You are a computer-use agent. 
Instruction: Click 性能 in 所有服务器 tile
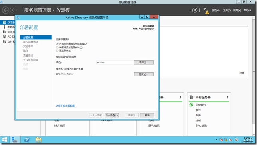198,120
